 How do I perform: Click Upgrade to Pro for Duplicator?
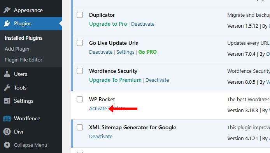108,24
